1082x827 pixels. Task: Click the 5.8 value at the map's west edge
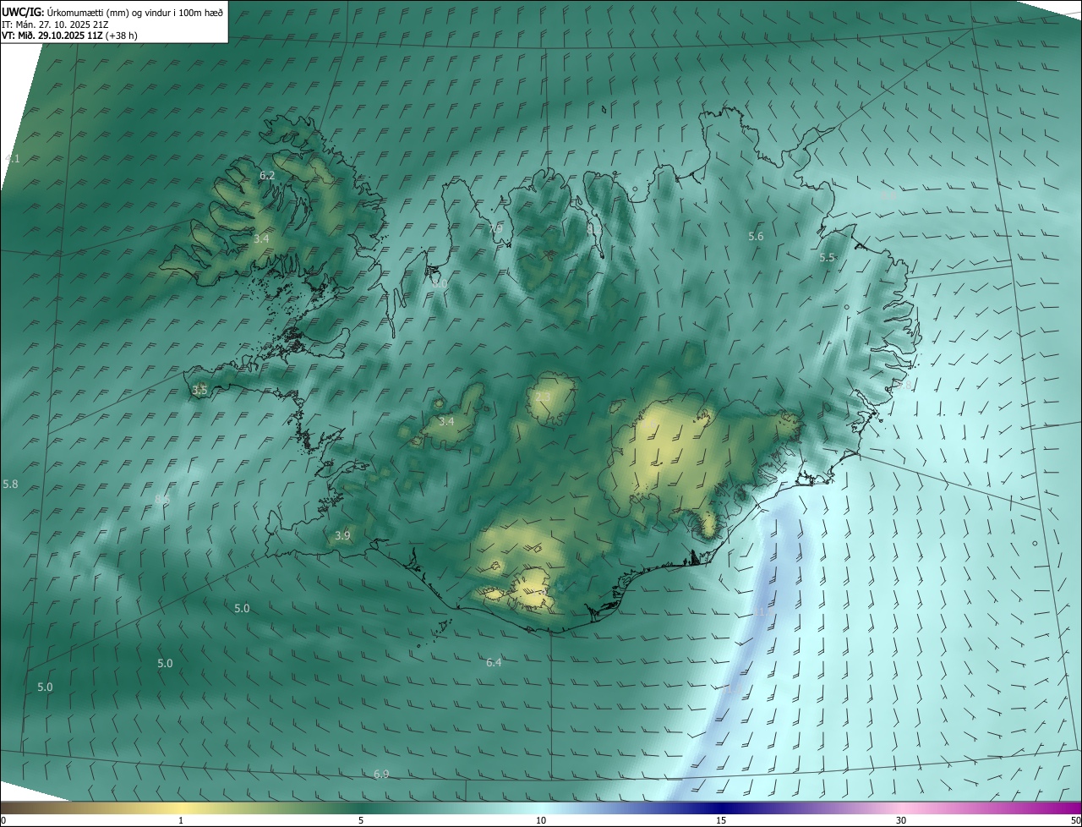[10, 485]
